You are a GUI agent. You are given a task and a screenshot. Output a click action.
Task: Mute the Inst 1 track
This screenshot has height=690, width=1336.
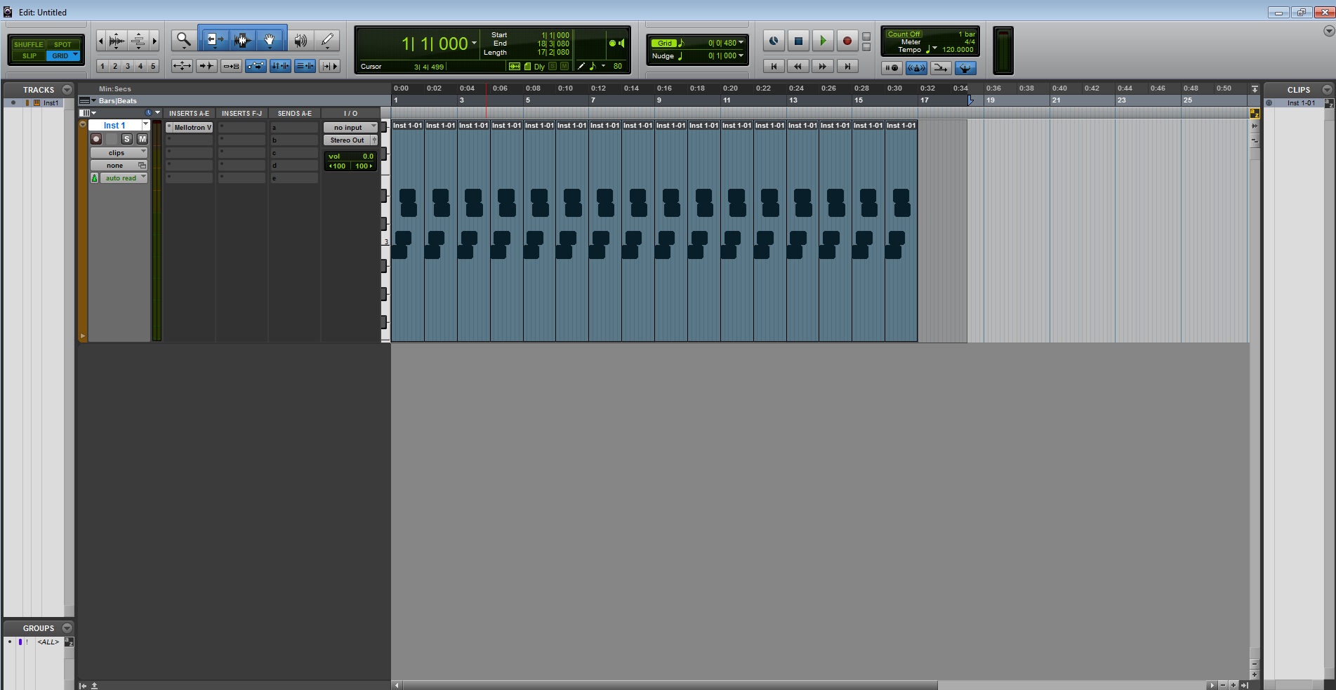[143, 139]
